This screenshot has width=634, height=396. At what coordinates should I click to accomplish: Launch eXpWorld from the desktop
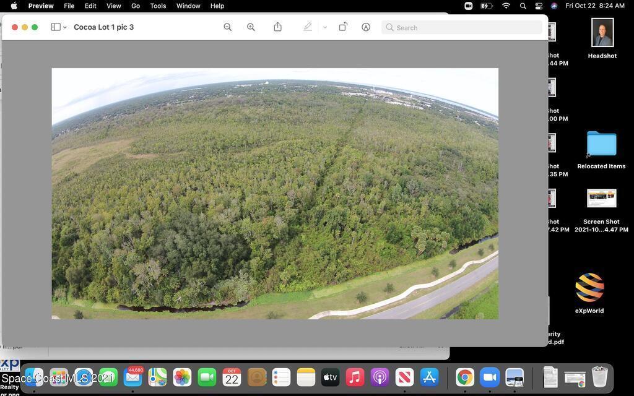pyautogui.click(x=589, y=288)
